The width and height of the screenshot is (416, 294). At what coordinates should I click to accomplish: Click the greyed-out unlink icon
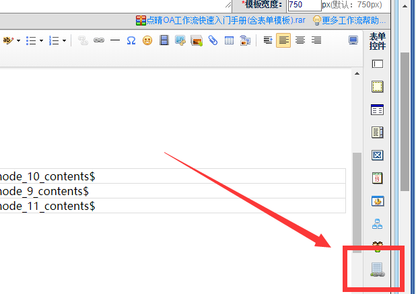click(83, 40)
